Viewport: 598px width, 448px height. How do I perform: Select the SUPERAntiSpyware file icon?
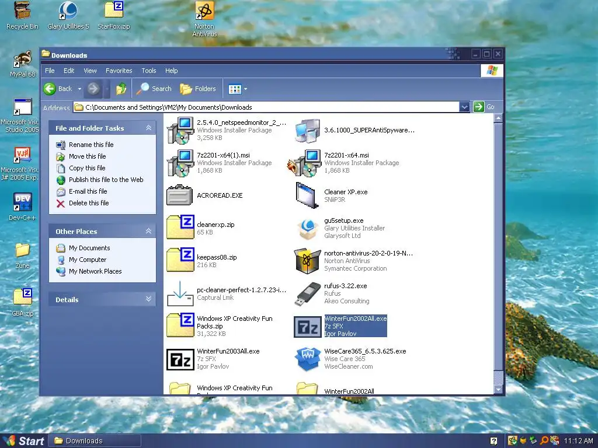(x=307, y=130)
